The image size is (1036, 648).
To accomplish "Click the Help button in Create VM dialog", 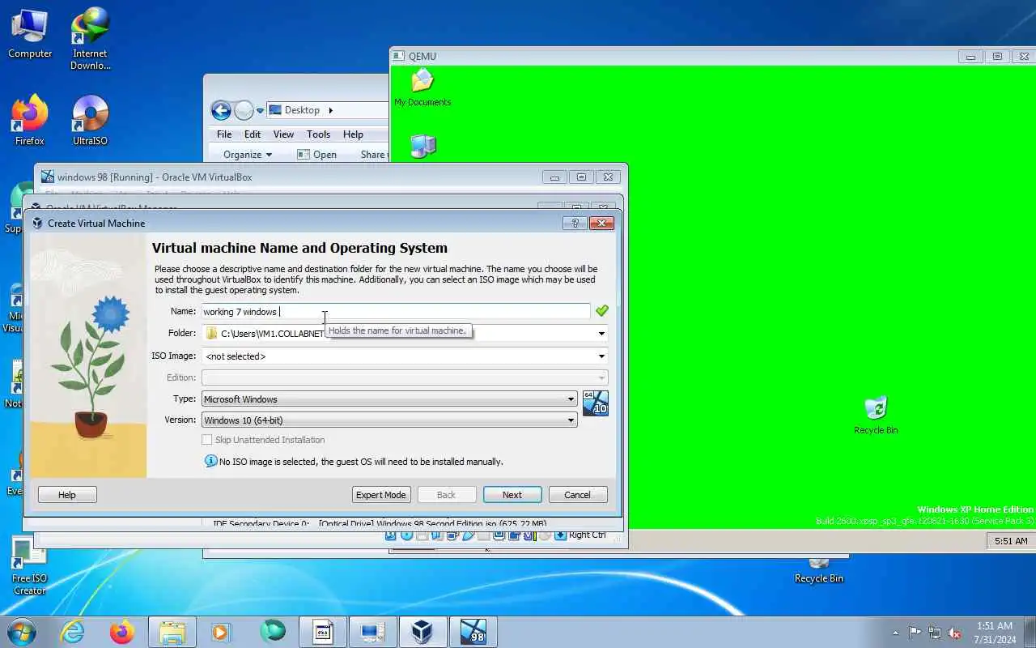I will click(67, 495).
